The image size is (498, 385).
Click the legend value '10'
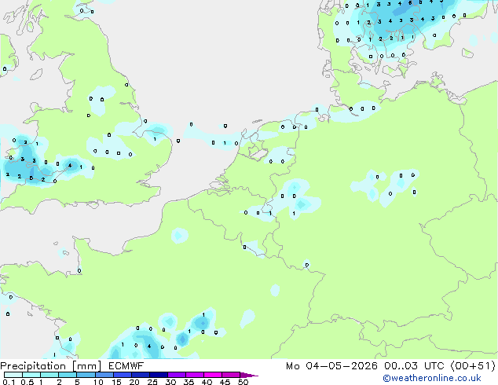[x=98, y=382]
